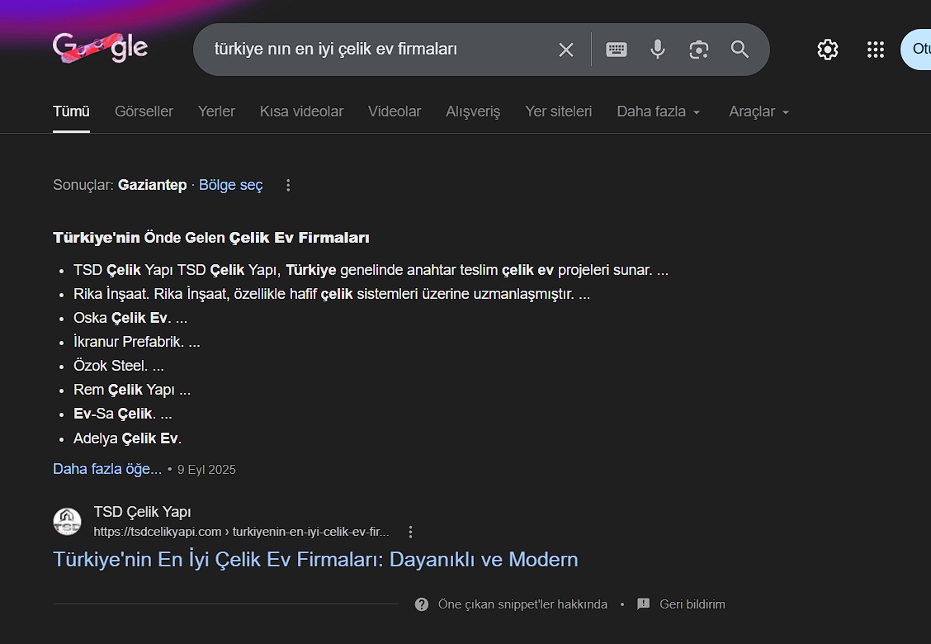931x644 pixels.
Task: Click inside the search text field
Action: [371, 50]
